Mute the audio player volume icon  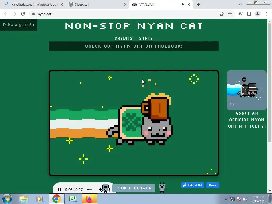coord(100,190)
